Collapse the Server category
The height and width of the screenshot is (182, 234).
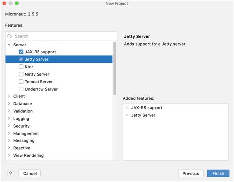point(9,45)
